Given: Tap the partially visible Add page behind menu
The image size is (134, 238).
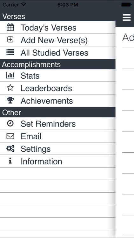Looking at the screenshot, I should pyautogui.click(x=128, y=37).
